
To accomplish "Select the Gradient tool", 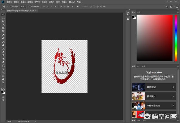I will coord(3,55).
